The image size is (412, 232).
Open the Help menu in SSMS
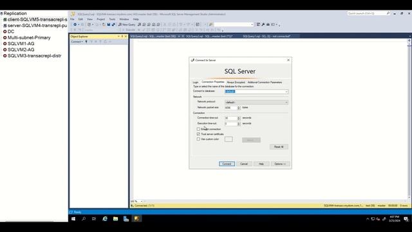click(136, 19)
